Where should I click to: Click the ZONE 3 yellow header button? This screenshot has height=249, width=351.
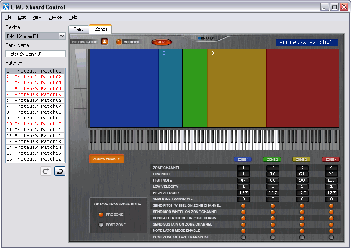(x=301, y=159)
